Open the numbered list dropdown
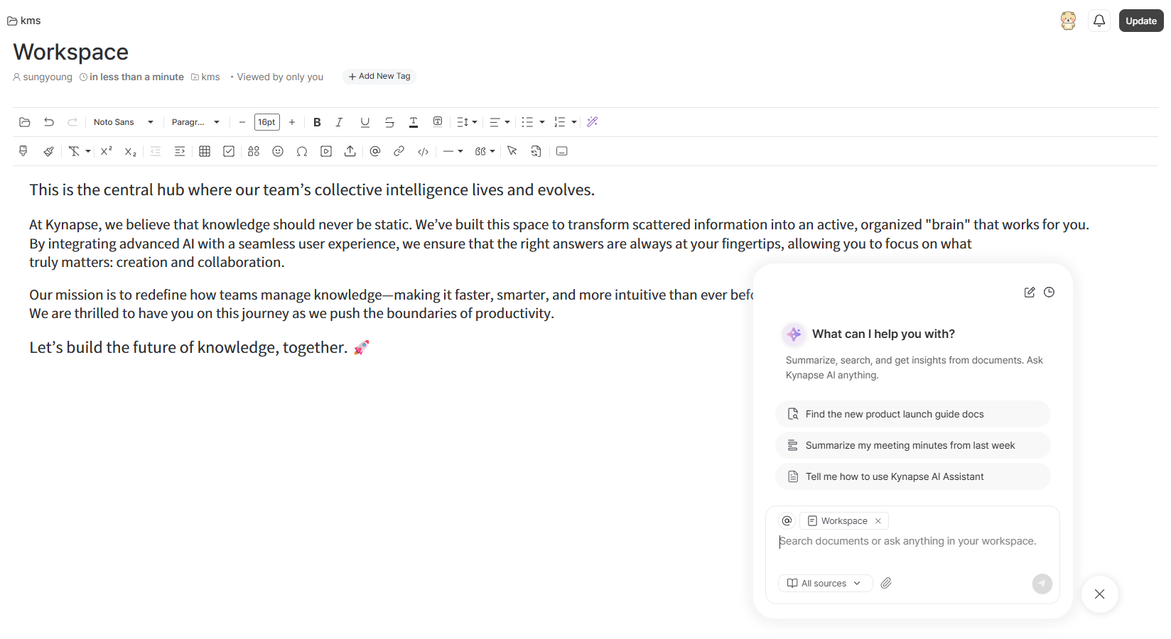Viewport: 1171px width, 639px height. 566,122
